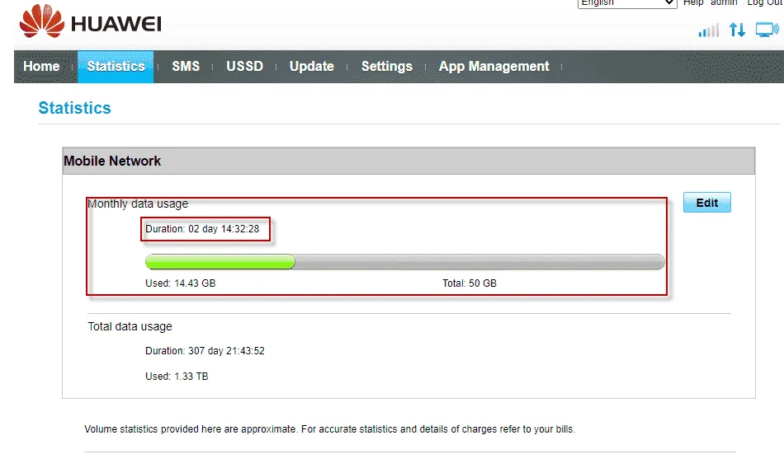Switch to the USSD tab
This screenshot has width=784, height=454.
pos(244,67)
